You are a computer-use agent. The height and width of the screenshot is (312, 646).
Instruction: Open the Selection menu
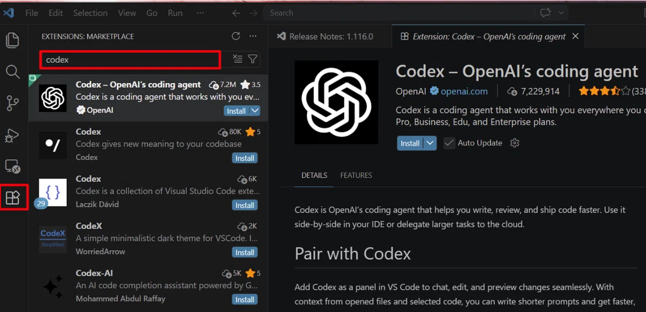coord(90,12)
